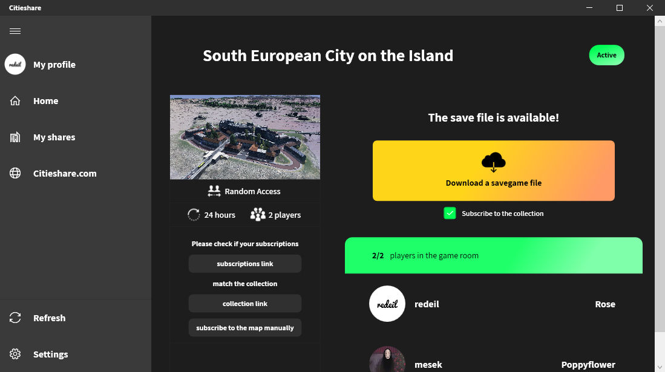Click the Subscribe to the collection label
The width and height of the screenshot is (665, 372).
click(x=503, y=214)
